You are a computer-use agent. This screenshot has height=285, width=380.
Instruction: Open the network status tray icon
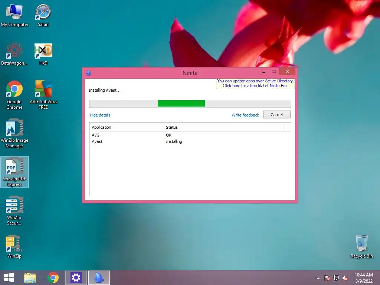point(336,278)
